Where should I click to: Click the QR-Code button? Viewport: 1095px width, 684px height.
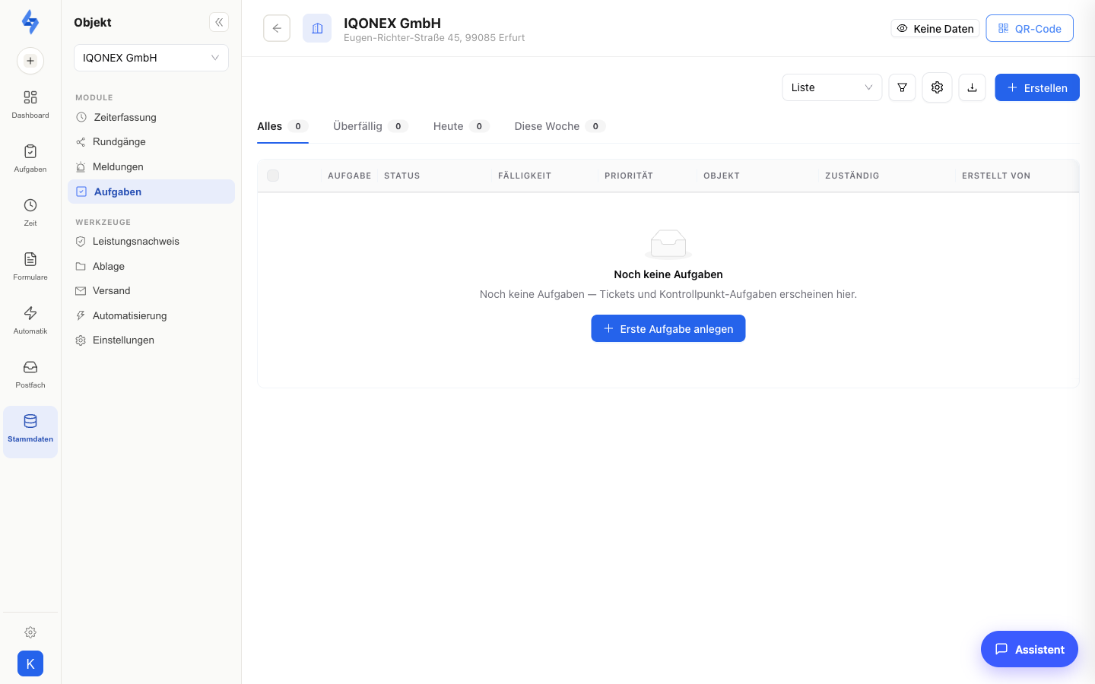click(x=1030, y=28)
